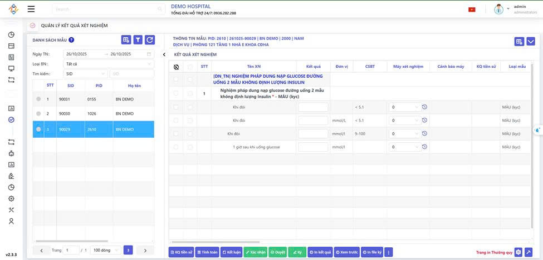Click the Xác nhận button

point(255,252)
